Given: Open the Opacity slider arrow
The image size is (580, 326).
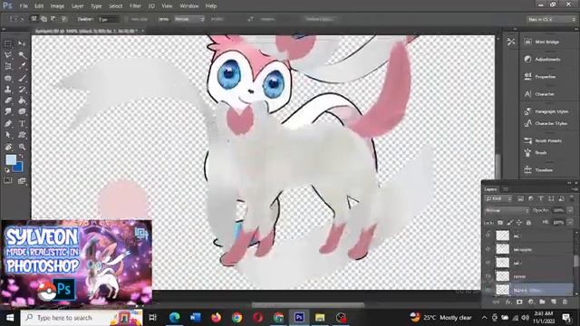Looking at the screenshot, I should (x=570, y=210).
